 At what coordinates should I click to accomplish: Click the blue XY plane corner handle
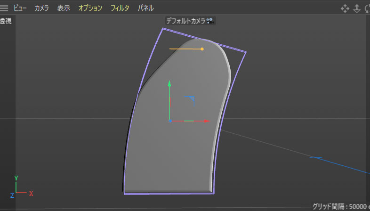(191, 99)
